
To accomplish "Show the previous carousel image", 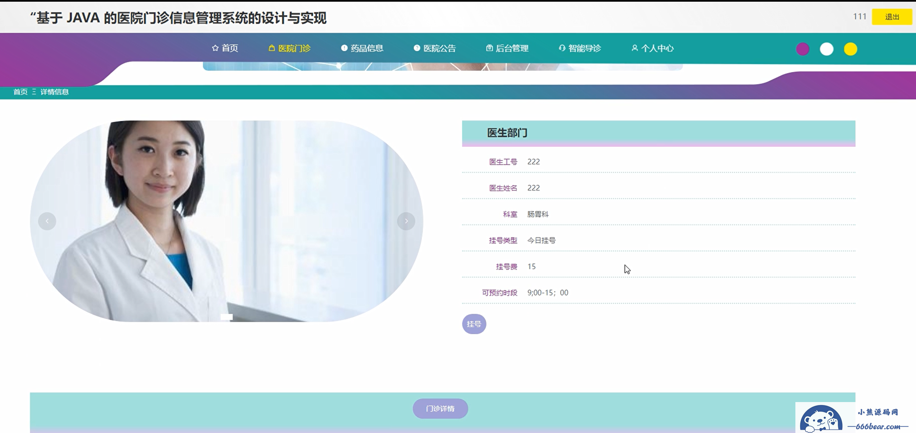I will point(47,221).
